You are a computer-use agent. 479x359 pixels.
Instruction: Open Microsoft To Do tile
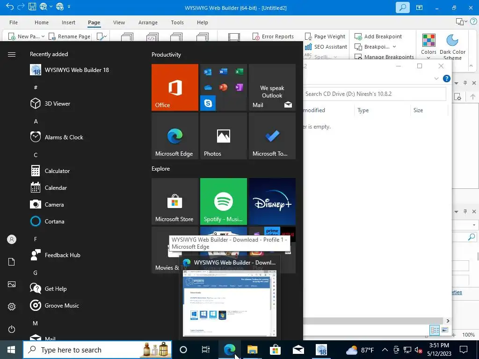click(x=272, y=136)
